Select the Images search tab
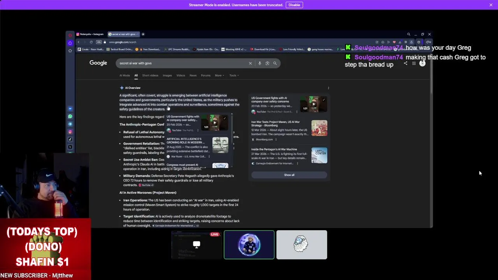The image size is (498, 280). pyautogui.click(x=167, y=75)
